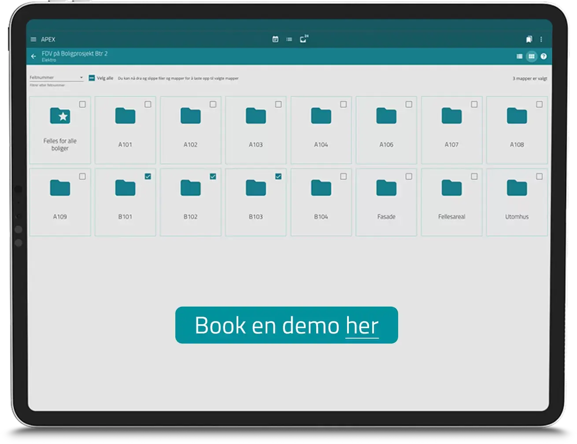Screen dimensions: 577x444
Task: Click the APEX title text
Action: tap(48, 39)
